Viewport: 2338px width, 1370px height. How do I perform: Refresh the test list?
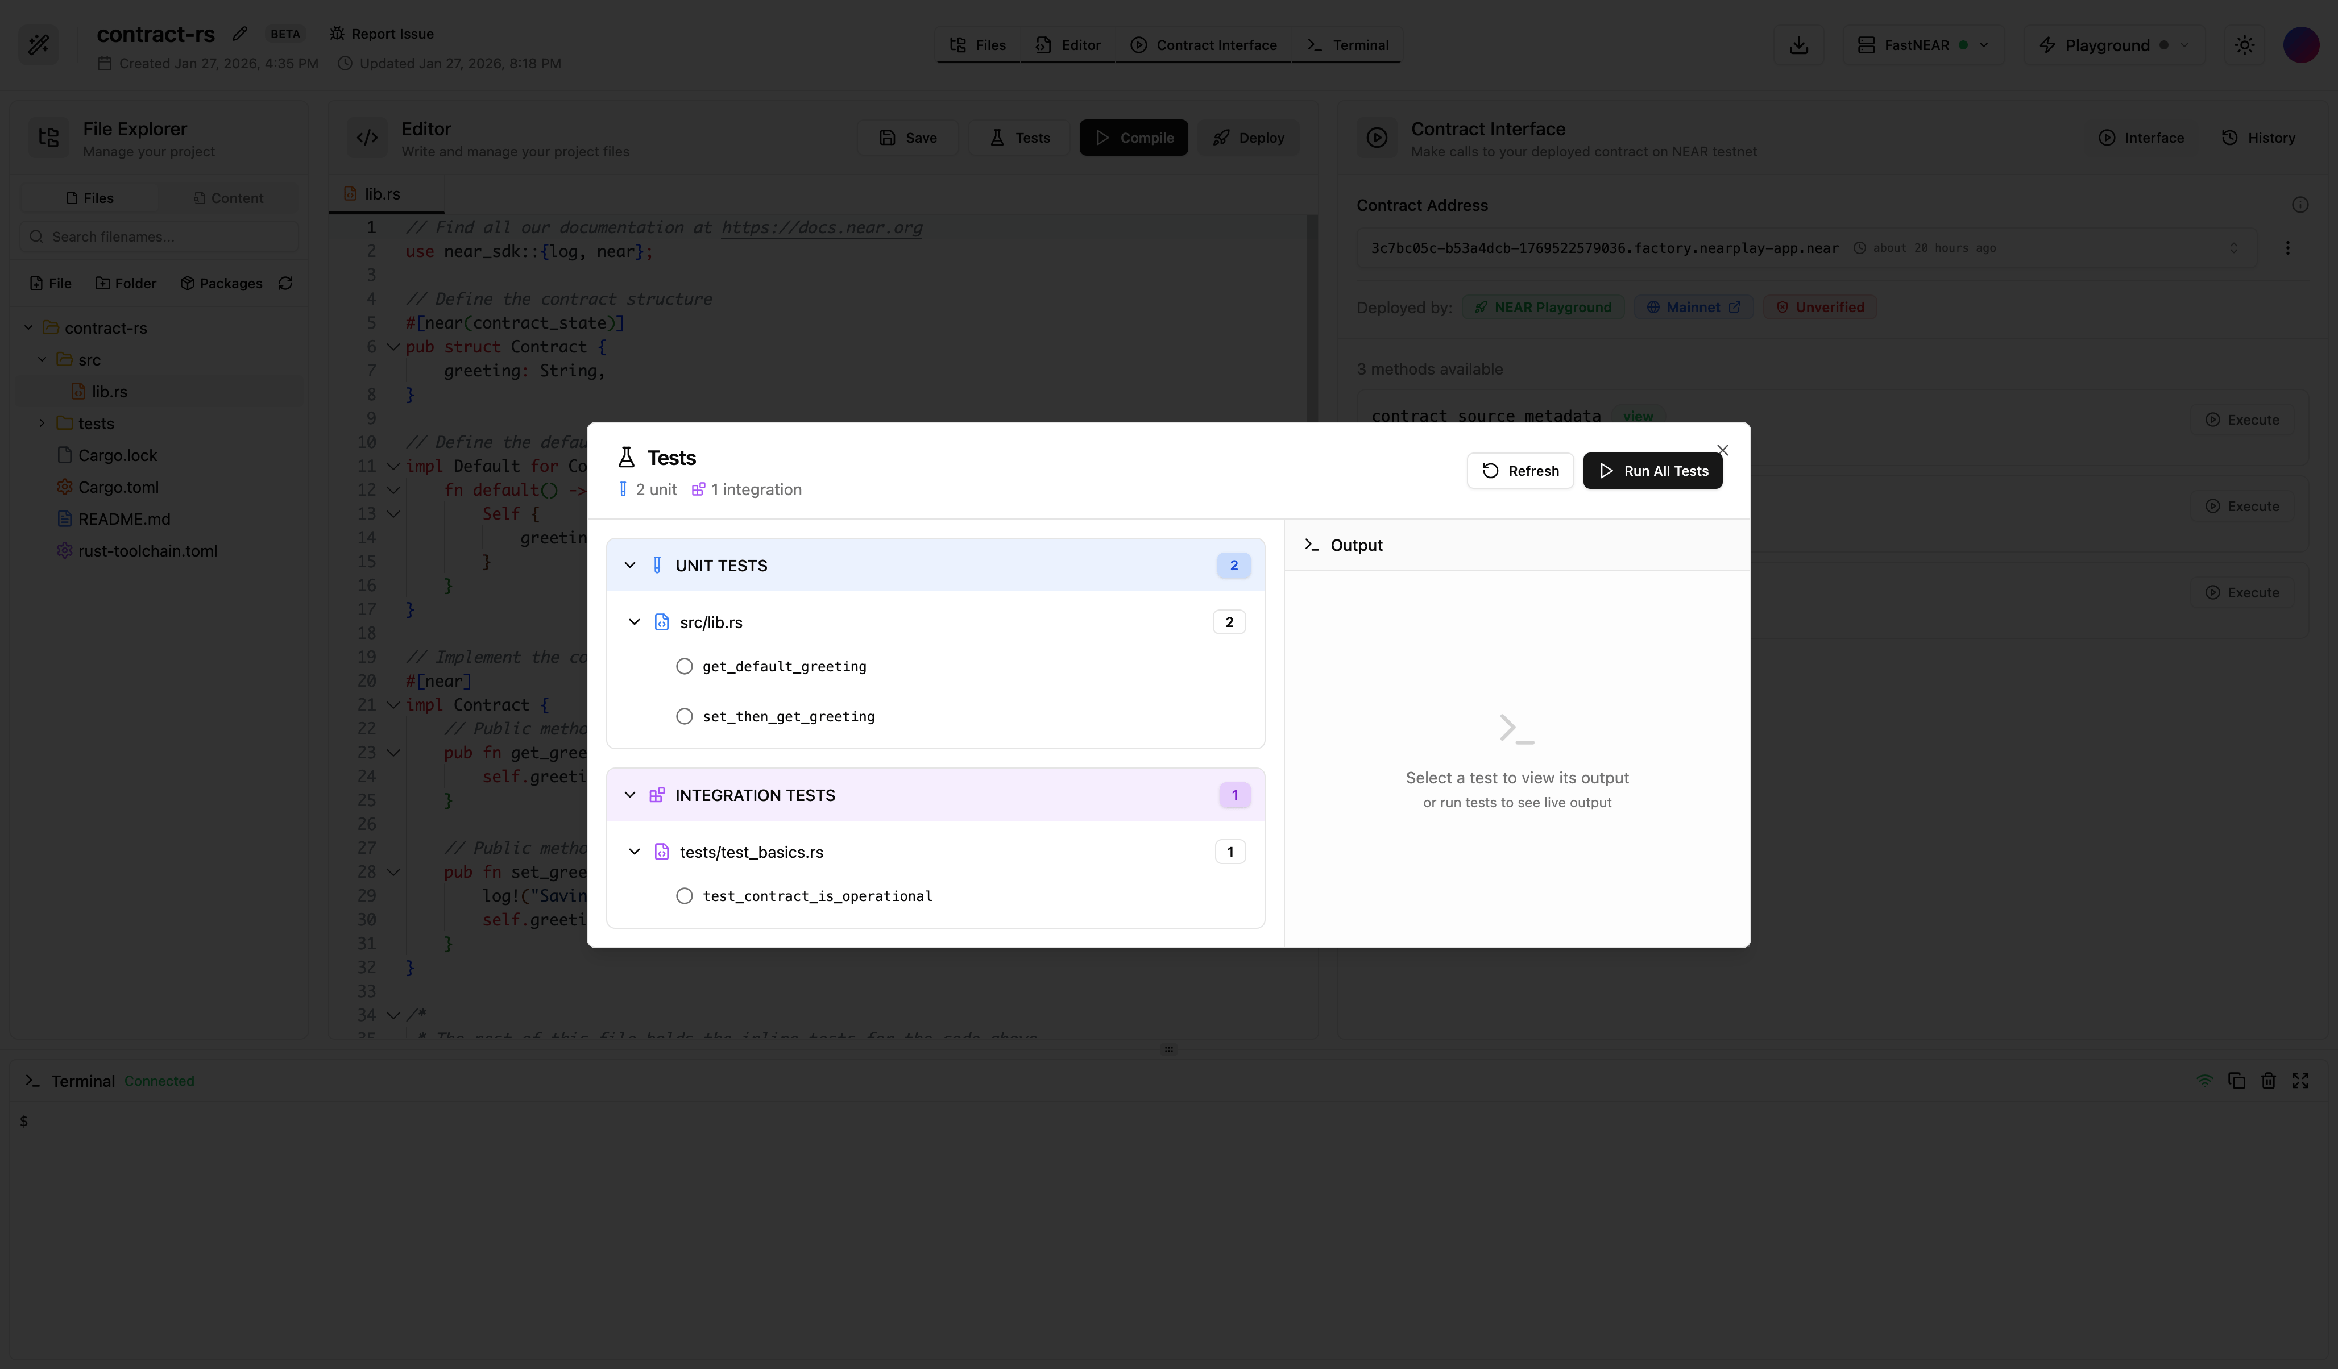[1520, 470]
